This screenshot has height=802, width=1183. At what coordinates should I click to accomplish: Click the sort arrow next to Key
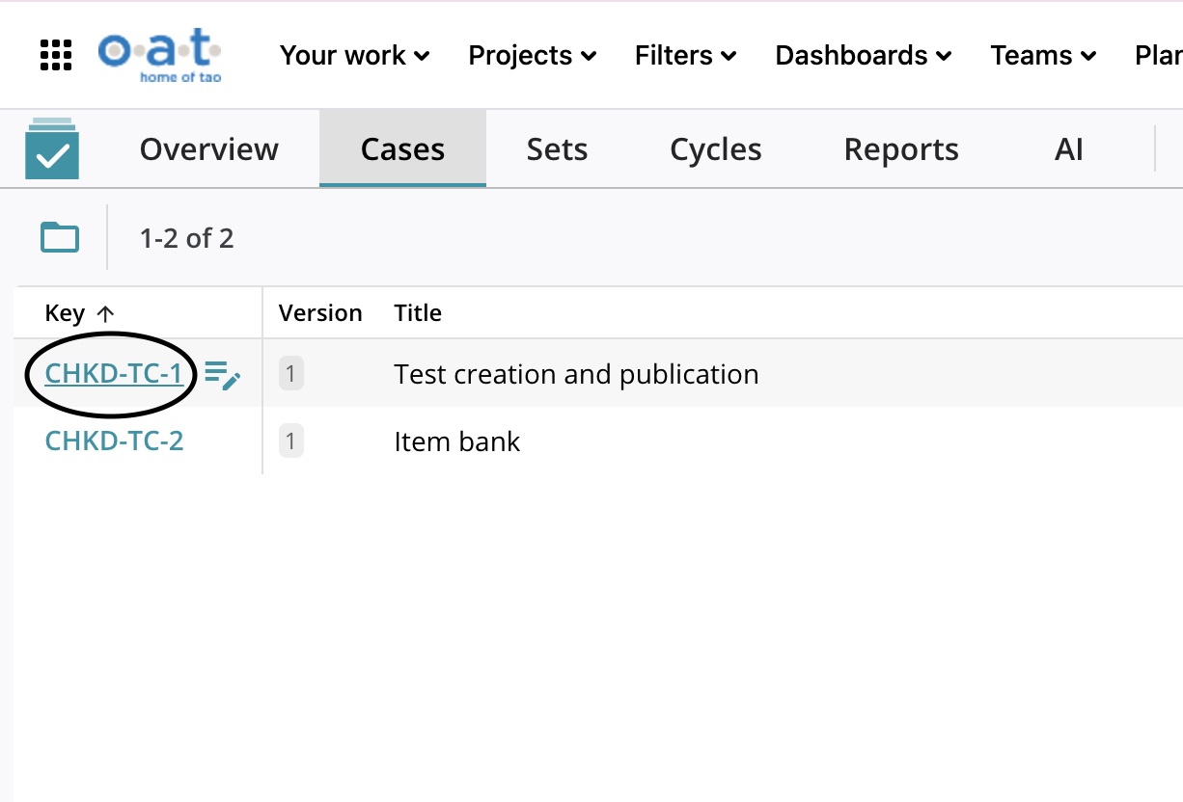(x=106, y=313)
